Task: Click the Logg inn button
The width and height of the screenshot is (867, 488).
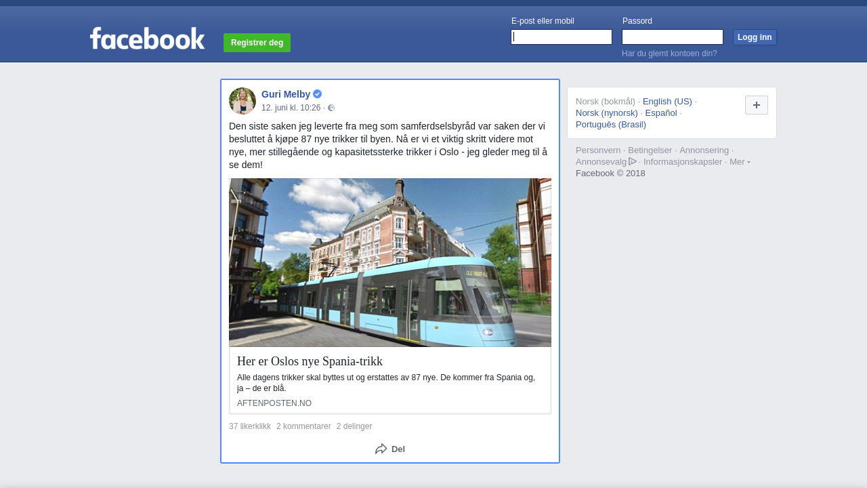Action: [x=755, y=37]
